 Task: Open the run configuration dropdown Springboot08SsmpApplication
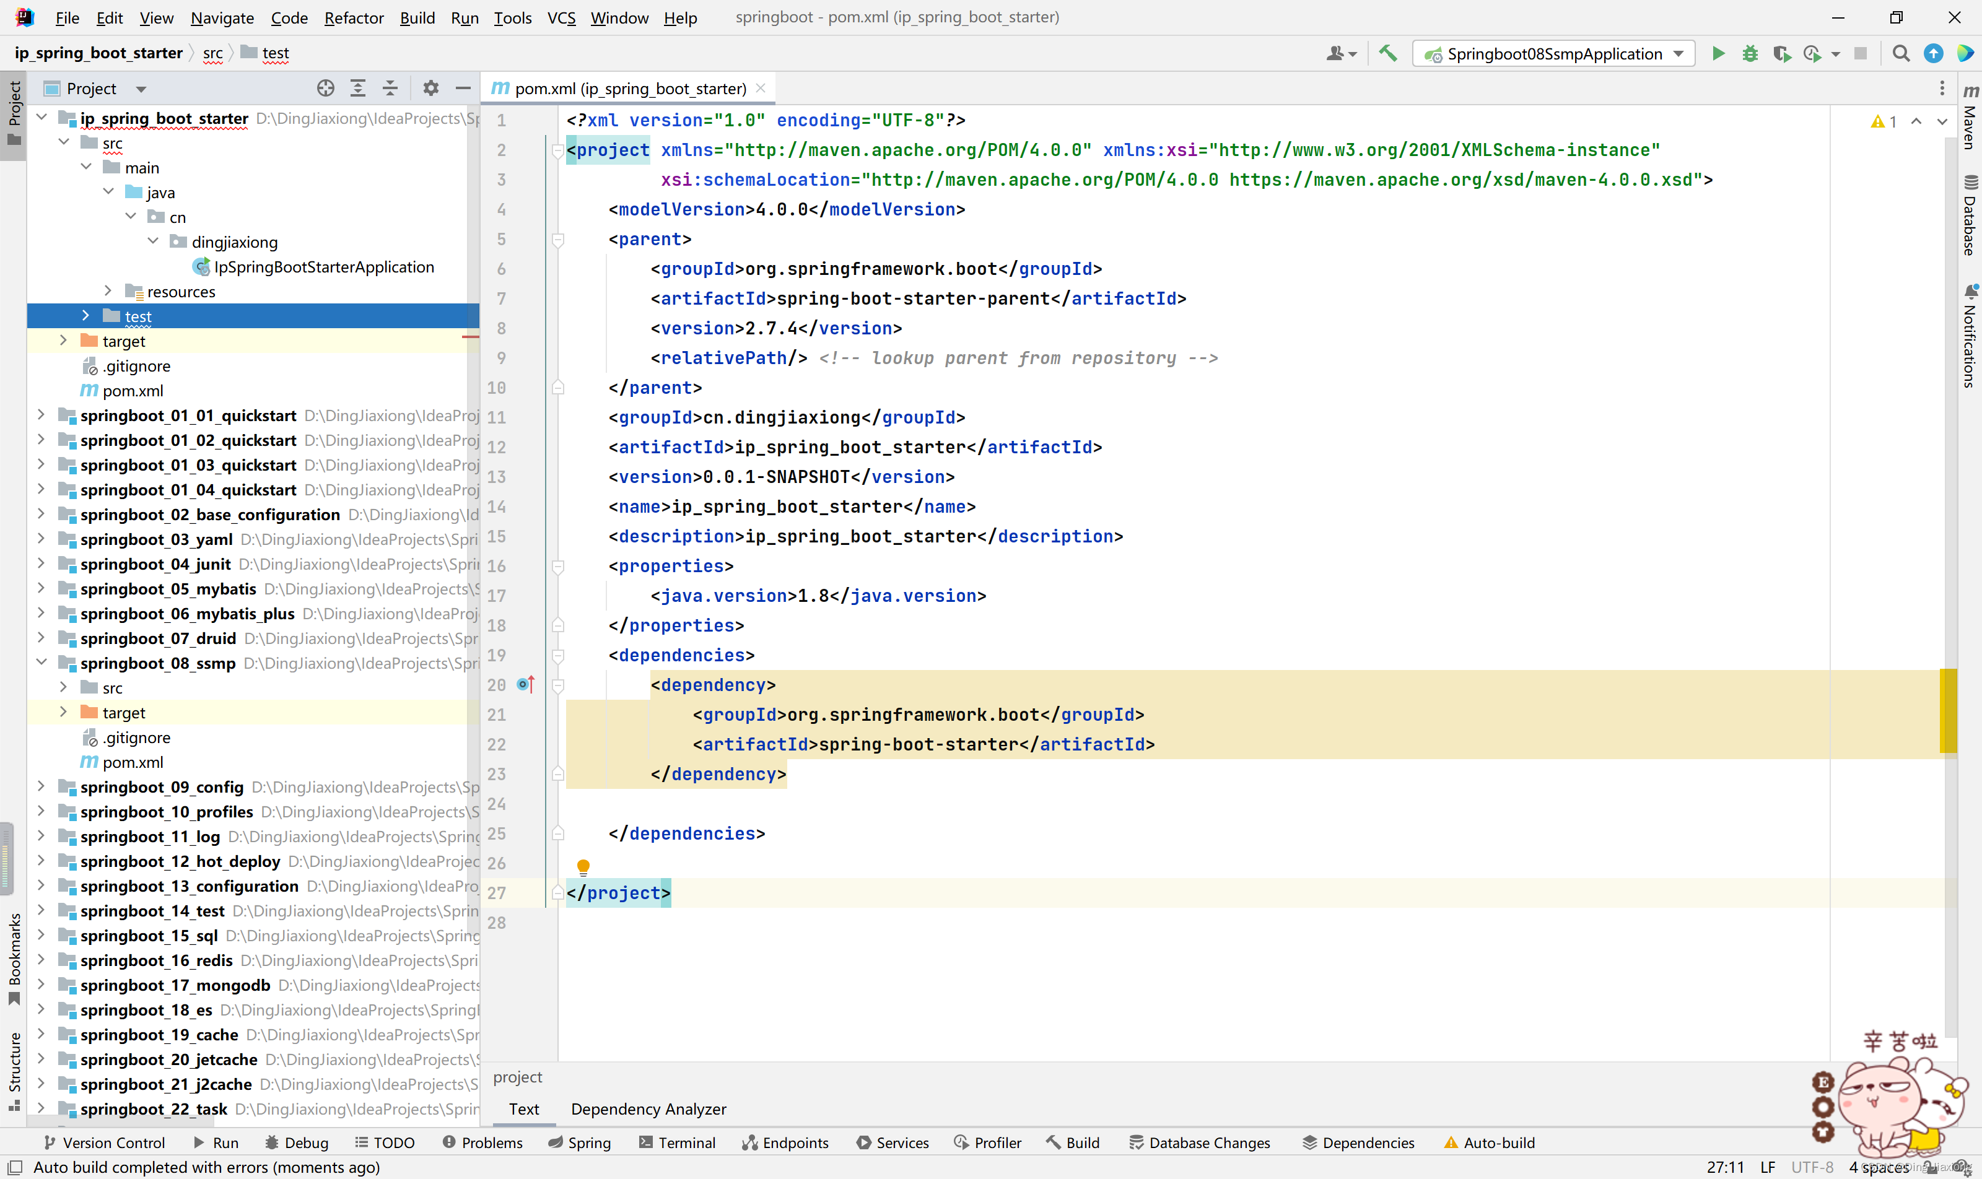pos(1553,53)
